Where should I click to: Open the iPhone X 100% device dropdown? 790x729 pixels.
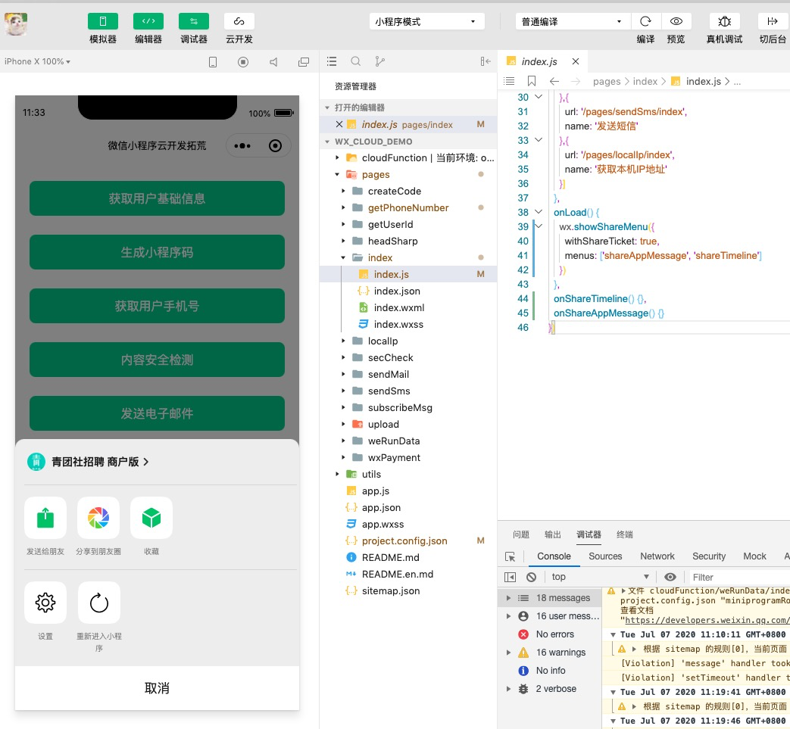point(37,61)
